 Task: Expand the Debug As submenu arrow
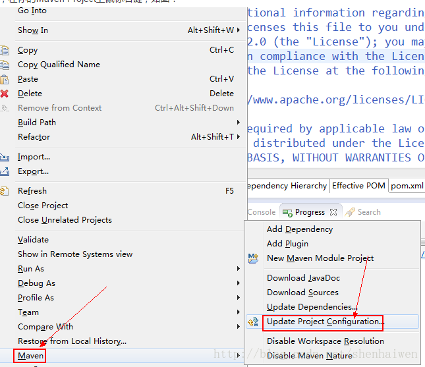pyautogui.click(x=239, y=283)
